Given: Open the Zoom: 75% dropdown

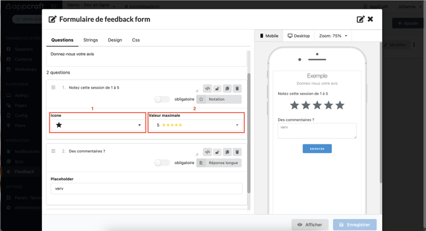Looking at the screenshot, I should point(333,35).
